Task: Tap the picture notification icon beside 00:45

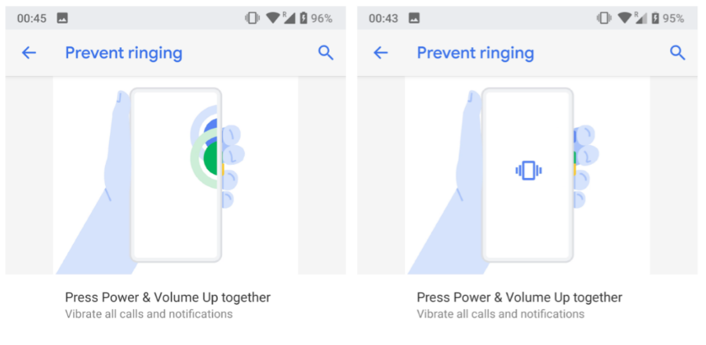Action: tap(62, 18)
